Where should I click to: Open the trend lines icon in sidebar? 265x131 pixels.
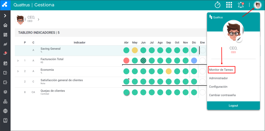click(5, 44)
